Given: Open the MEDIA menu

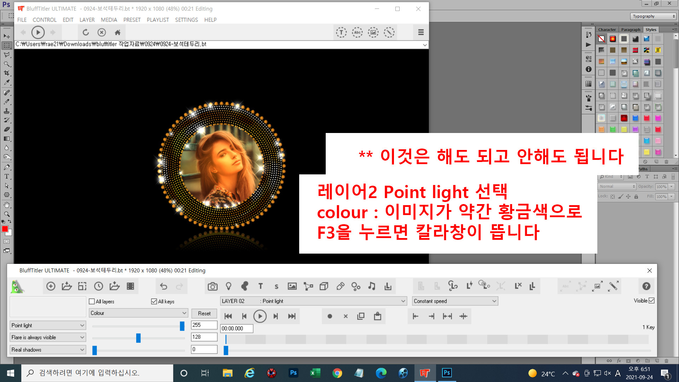Looking at the screenshot, I should click(x=109, y=20).
